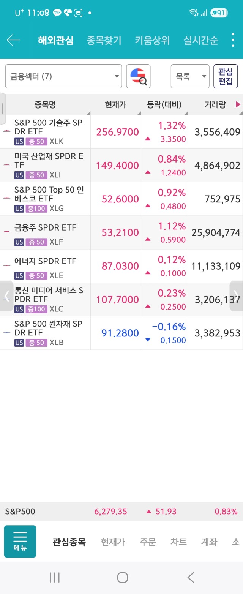Tap the S&P500 index ticker bar
The image size is (243, 594).
click(121, 512)
